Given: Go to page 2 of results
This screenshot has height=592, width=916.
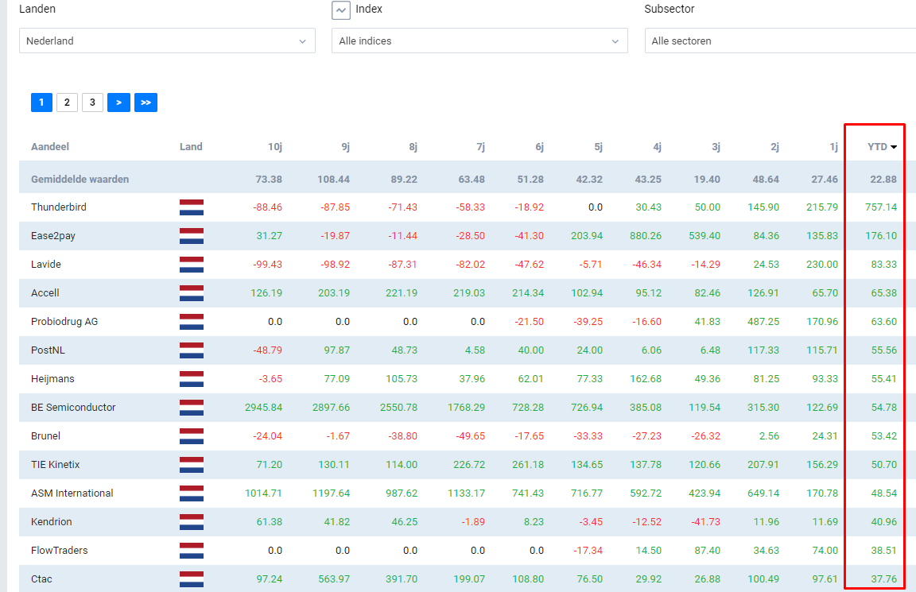Looking at the screenshot, I should click(67, 103).
